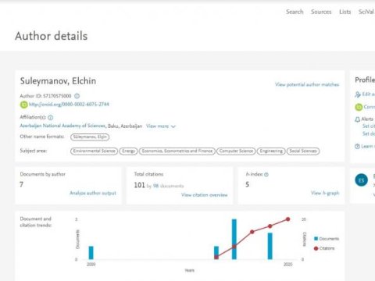Click the Alerts bell icon
This screenshot has width=375, height=281.
point(358,119)
